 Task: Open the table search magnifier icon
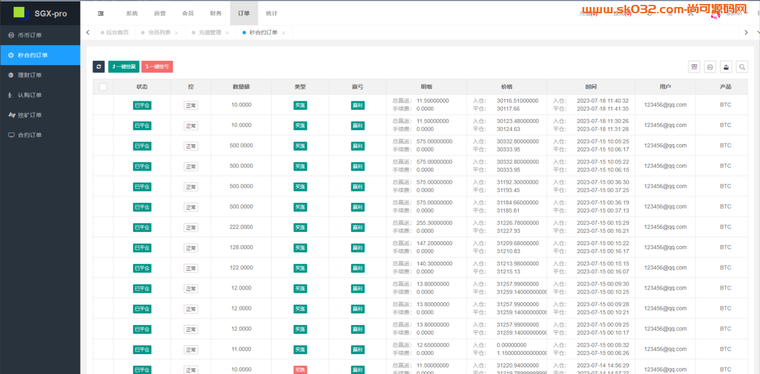click(x=742, y=67)
